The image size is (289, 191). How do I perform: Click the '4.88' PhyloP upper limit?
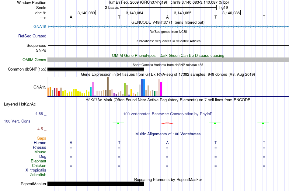coord(39,114)
